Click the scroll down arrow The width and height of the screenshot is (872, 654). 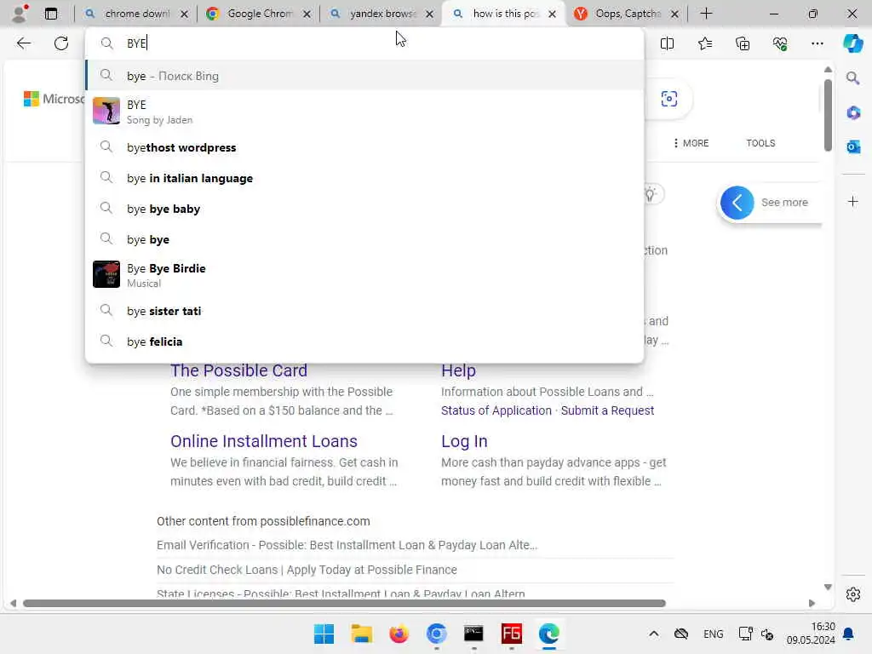[828, 588]
